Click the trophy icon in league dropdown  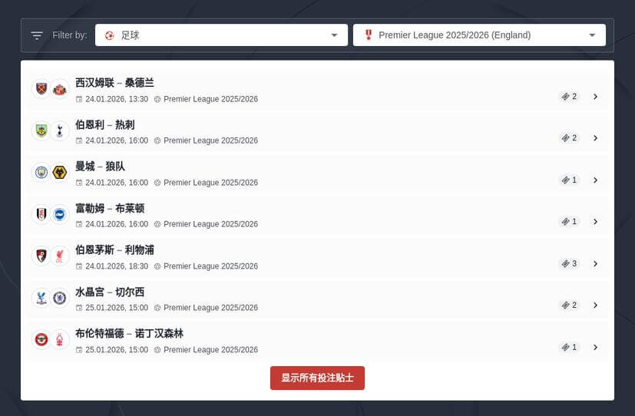368,35
